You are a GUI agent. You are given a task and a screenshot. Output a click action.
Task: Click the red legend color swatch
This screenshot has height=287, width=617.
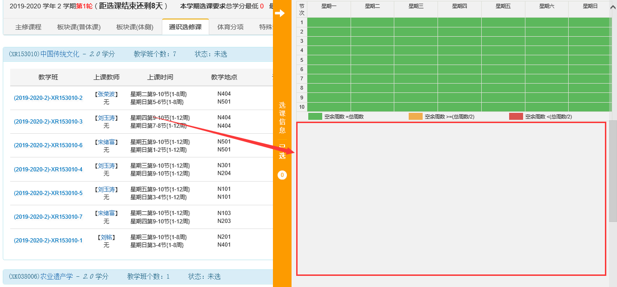tap(516, 117)
